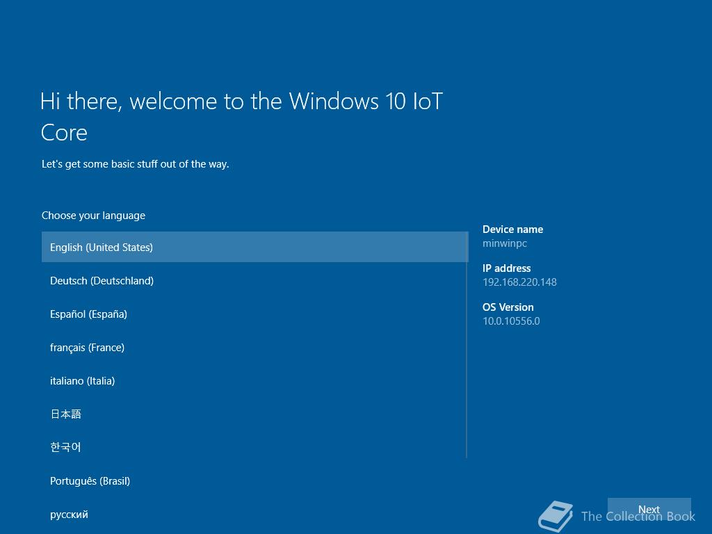Select the 日本語 language entry
The image size is (712, 534).
[254, 414]
